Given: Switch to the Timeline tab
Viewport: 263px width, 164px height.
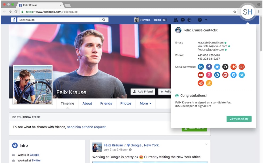Looking at the screenshot, I should [x=68, y=104].
